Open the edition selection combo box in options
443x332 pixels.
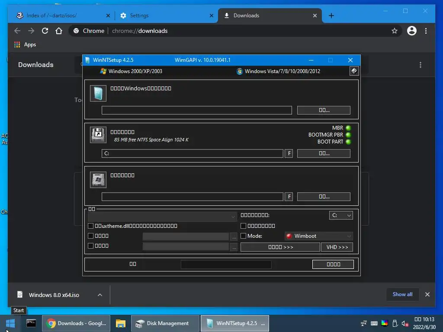click(162, 217)
